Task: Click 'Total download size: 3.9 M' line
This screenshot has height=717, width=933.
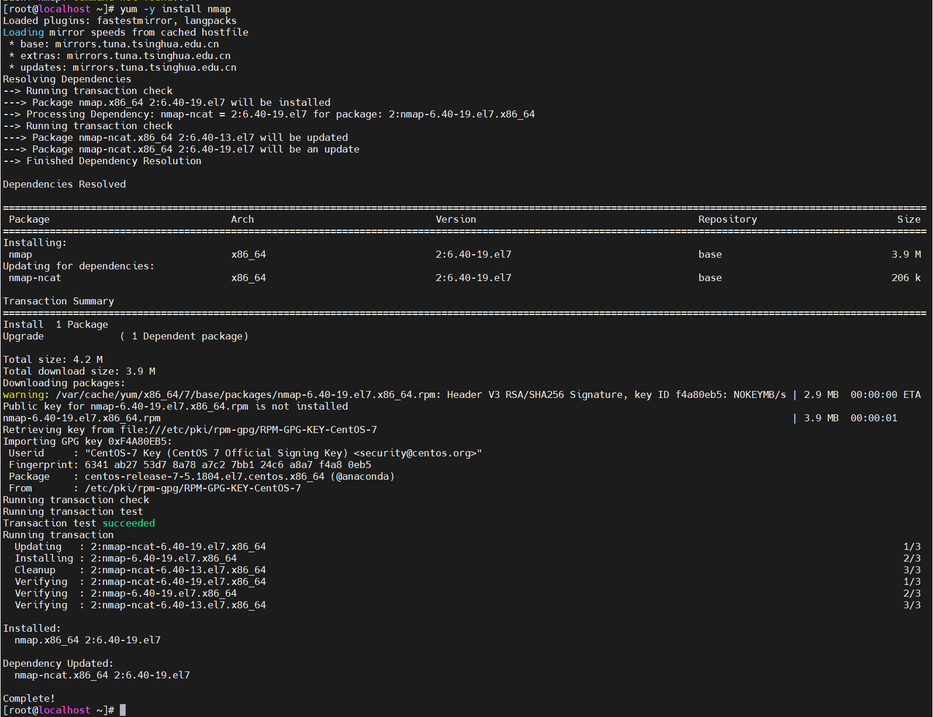Action: coord(79,371)
